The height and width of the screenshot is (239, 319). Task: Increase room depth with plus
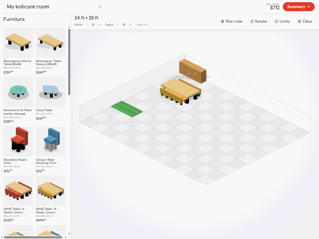[x=130, y=25]
